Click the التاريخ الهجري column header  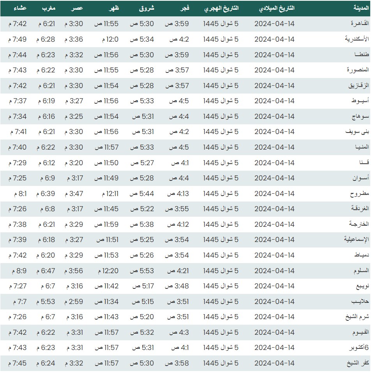(221, 8)
